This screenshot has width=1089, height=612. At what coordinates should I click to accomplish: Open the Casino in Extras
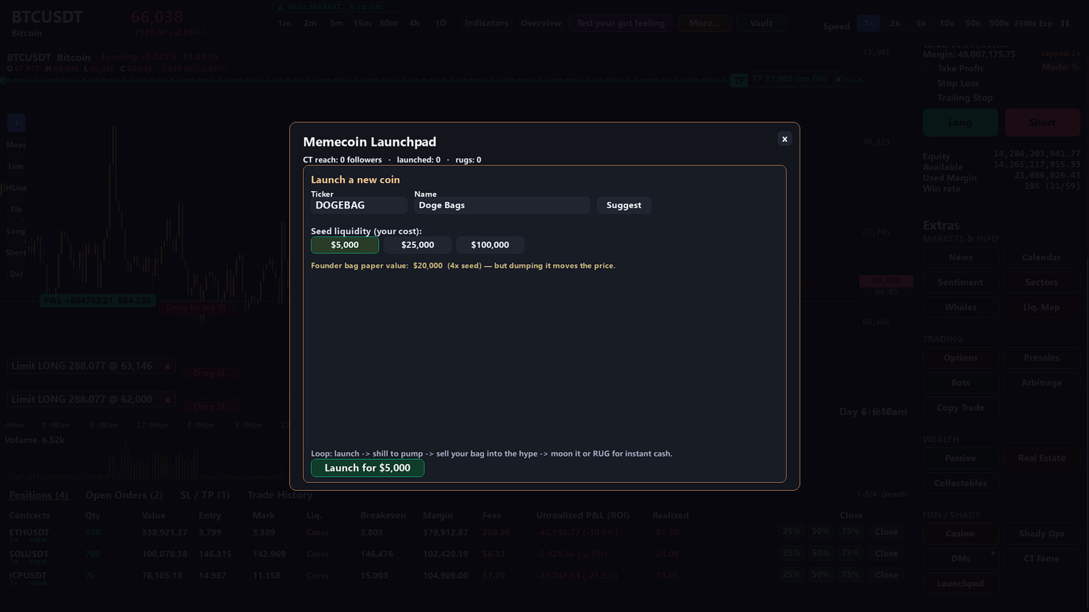[961, 534]
